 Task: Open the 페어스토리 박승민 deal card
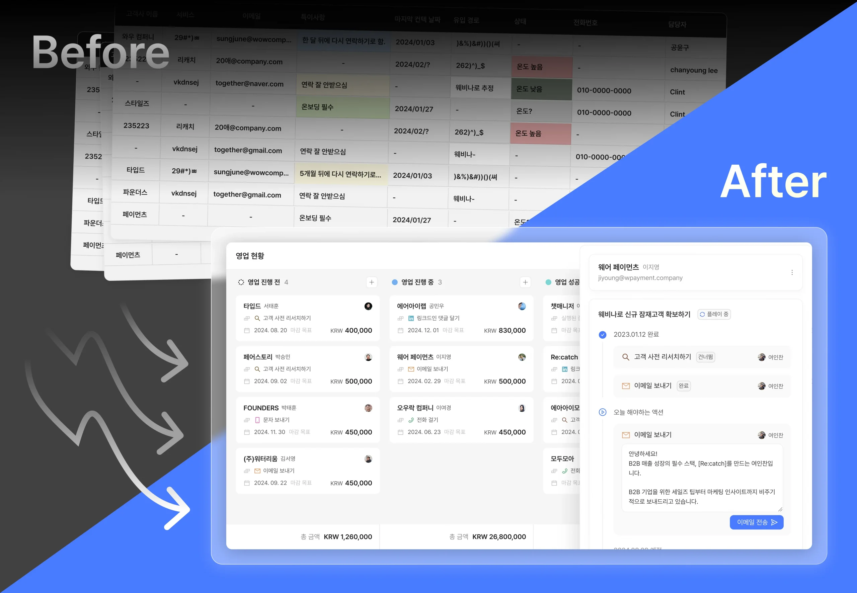coord(307,369)
